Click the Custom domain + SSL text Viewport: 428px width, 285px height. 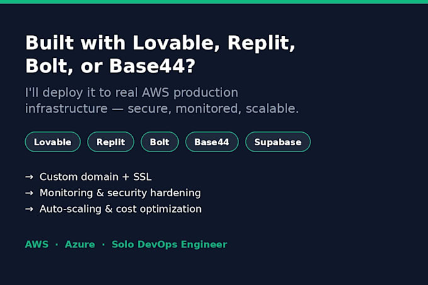click(96, 177)
